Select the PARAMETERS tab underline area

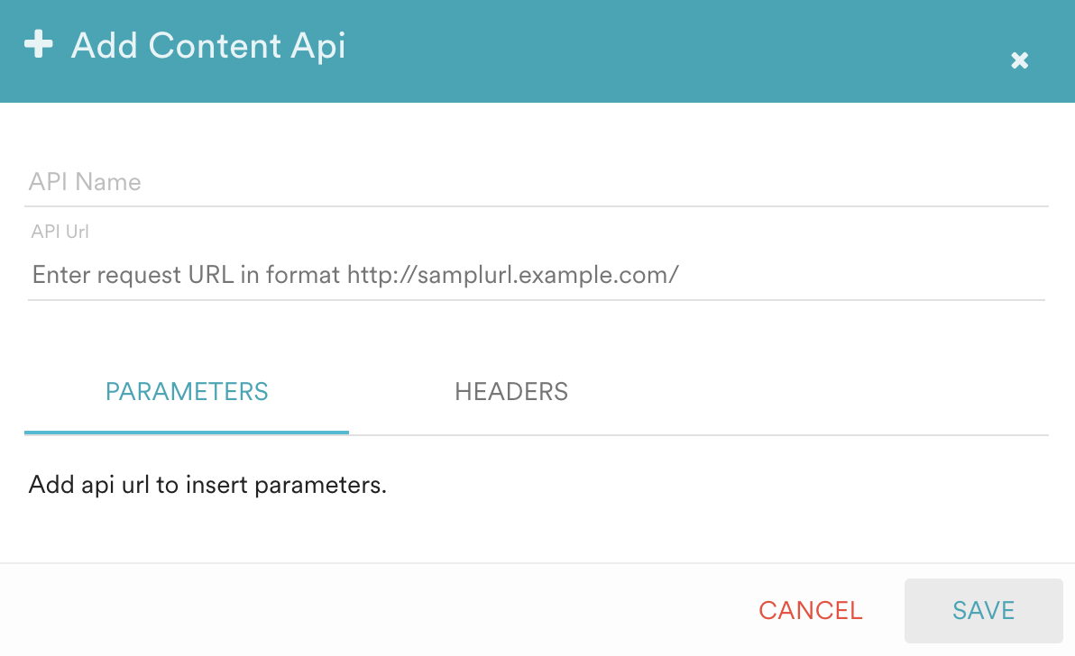187,435
